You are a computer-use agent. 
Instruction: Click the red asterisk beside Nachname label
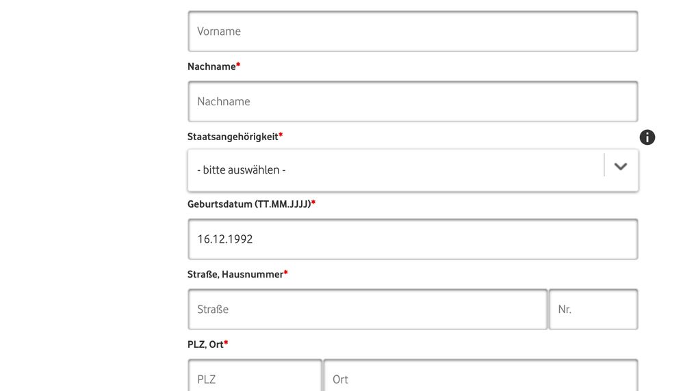pos(238,66)
